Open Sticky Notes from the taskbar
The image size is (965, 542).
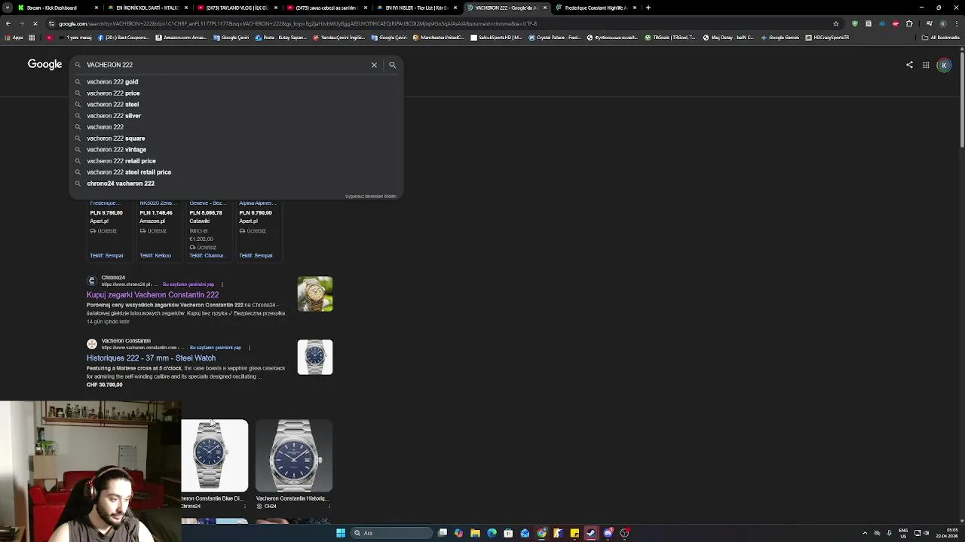pos(574,533)
